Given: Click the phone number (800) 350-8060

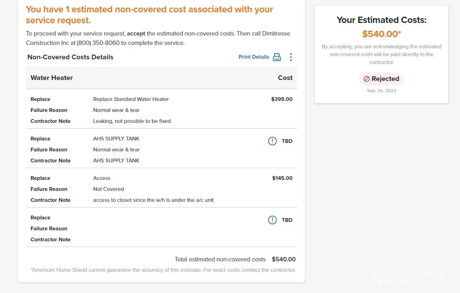Looking at the screenshot, I should click(x=99, y=43).
